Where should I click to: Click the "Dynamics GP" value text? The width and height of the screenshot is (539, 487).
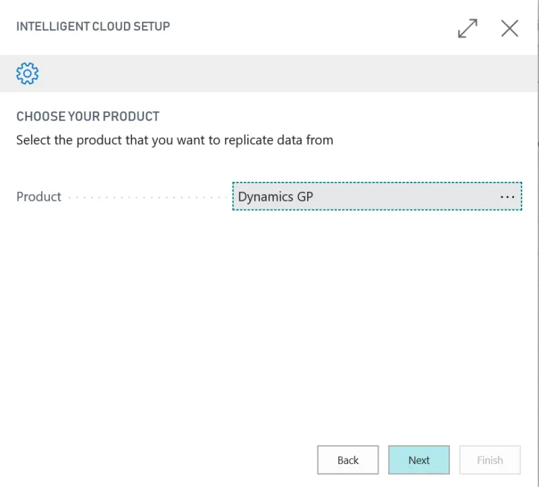276,197
